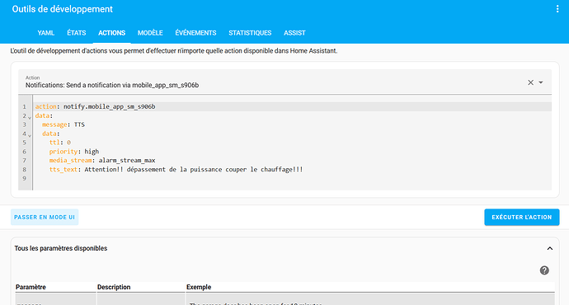569x305 pixels.
Task: Click the message: TTS line
Action: click(63, 124)
